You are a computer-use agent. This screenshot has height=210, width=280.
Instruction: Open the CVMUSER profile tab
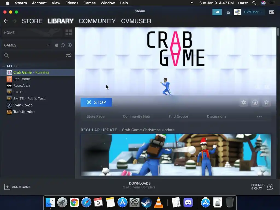136,21
